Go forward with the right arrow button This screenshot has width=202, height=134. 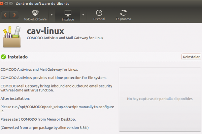(14, 15)
